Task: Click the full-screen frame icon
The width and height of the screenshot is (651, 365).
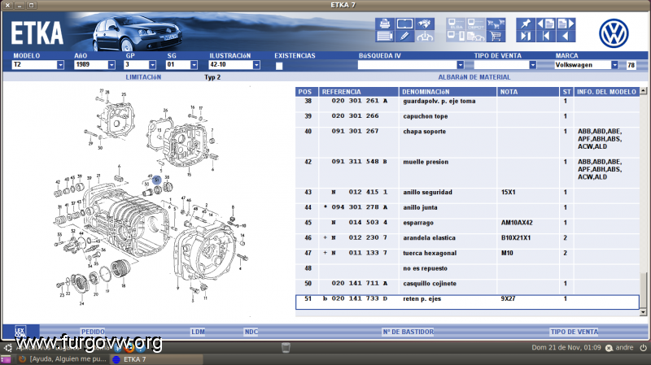Action: [404, 24]
